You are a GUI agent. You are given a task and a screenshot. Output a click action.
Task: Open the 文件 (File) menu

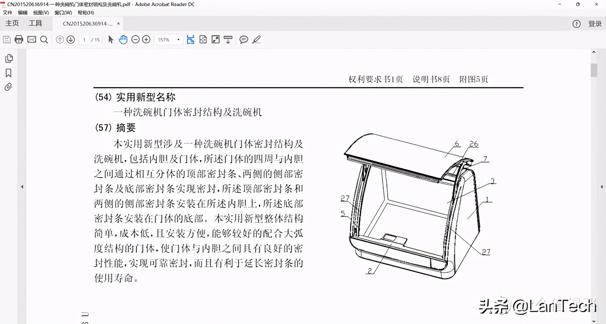coord(7,12)
